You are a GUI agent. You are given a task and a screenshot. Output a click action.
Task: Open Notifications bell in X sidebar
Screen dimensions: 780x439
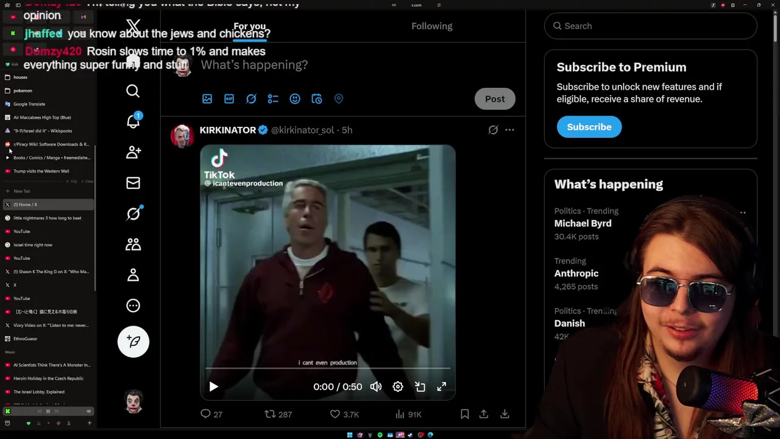tap(133, 121)
